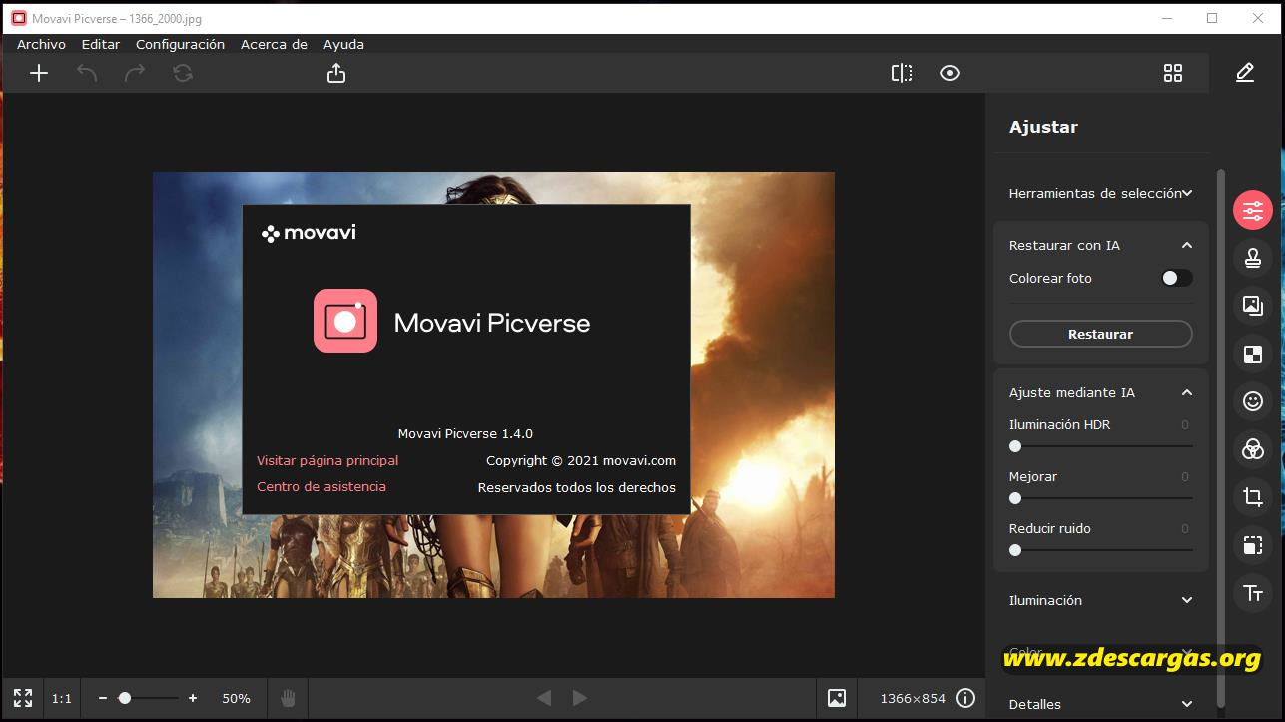Open the Editar menu
This screenshot has width=1285, height=722.
point(101,44)
